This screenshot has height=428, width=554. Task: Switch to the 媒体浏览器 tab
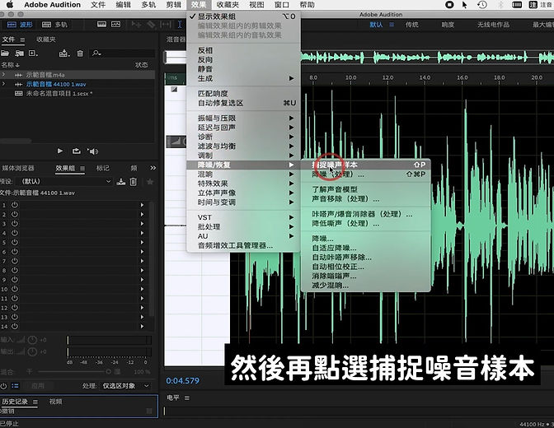tap(18, 168)
